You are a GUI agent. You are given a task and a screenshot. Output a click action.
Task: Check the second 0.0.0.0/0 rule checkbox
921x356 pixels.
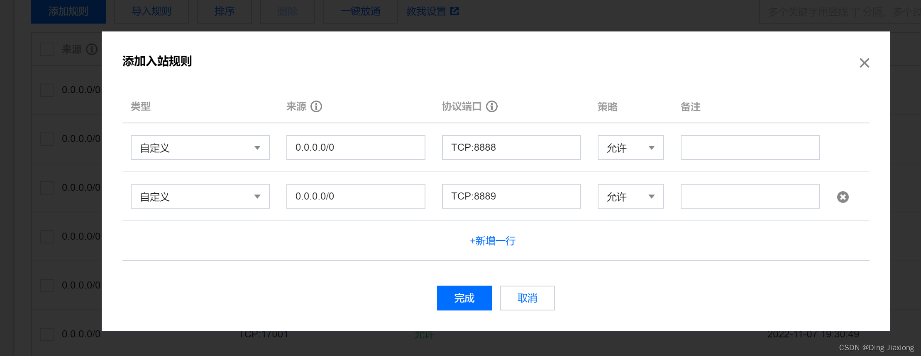[x=47, y=139]
